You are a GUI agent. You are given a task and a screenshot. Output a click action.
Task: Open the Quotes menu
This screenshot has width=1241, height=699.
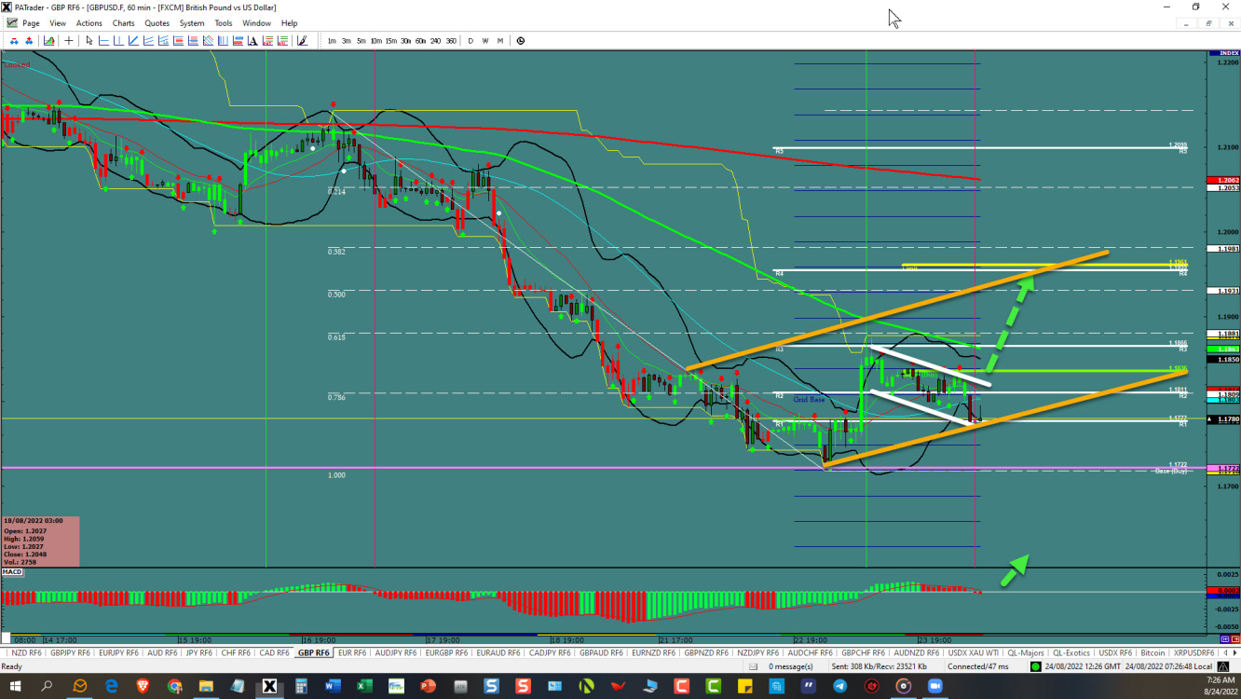coord(157,23)
